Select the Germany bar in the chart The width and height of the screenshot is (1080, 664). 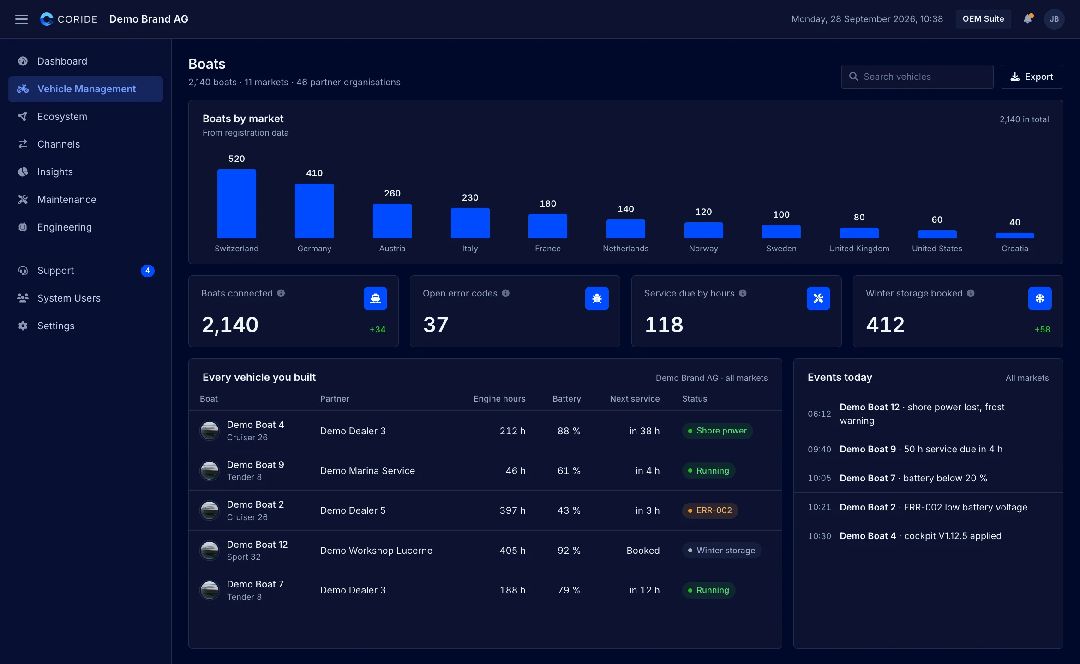(314, 211)
